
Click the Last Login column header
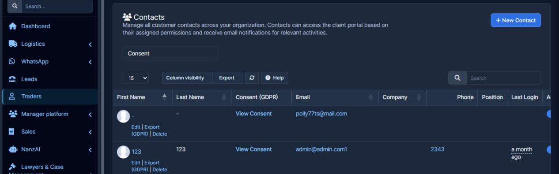coord(525,97)
